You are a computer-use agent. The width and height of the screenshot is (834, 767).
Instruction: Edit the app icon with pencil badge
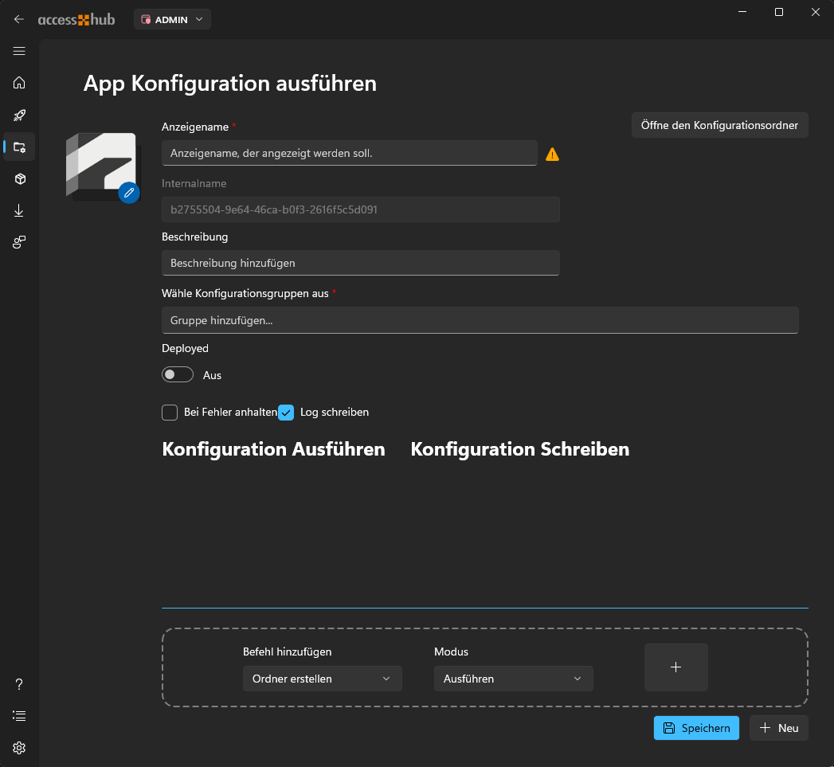click(x=129, y=193)
